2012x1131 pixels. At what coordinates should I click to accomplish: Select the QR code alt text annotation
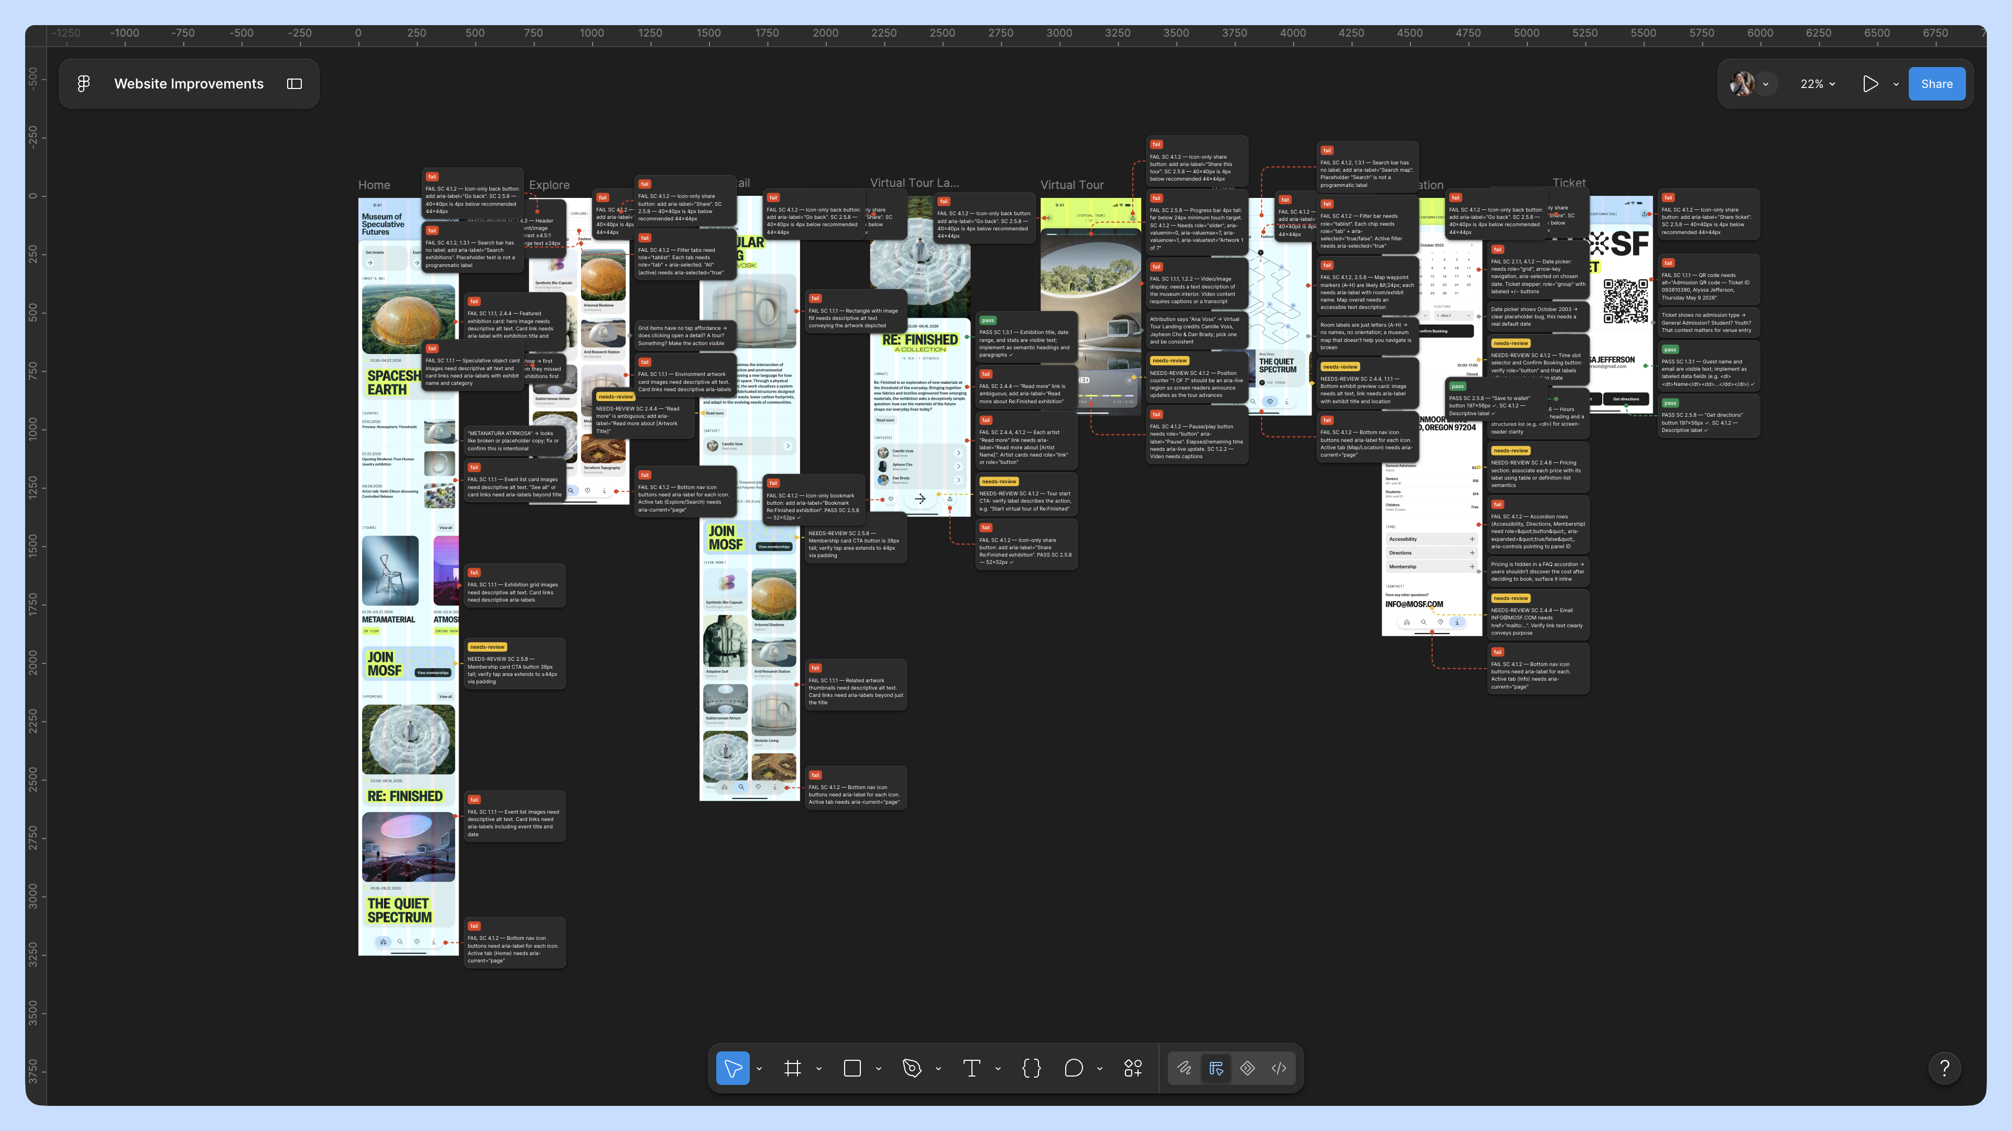pos(1709,279)
